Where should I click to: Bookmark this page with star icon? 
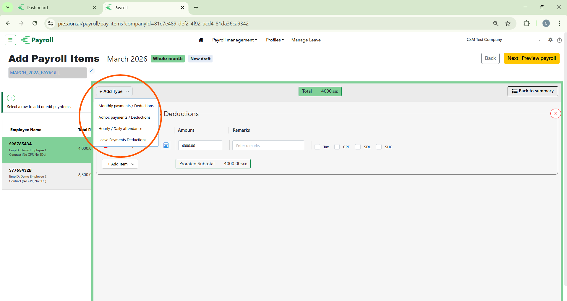[508, 24]
